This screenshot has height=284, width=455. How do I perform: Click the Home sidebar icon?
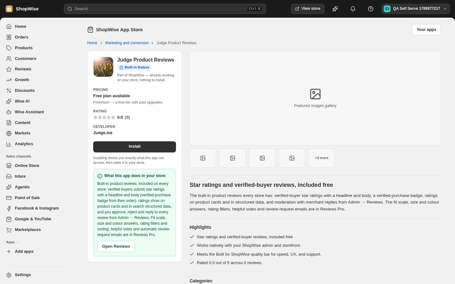pos(9,26)
